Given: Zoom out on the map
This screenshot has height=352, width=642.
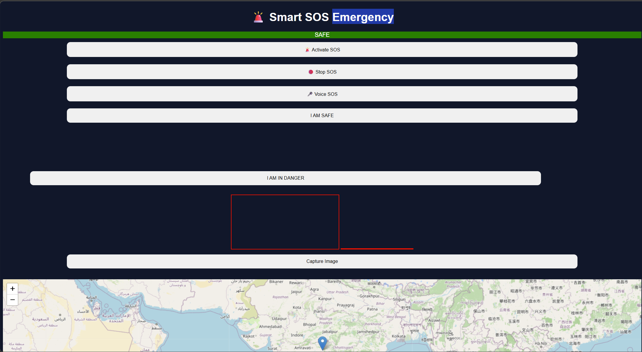Looking at the screenshot, I should pyautogui.click(x=13, y=300).
